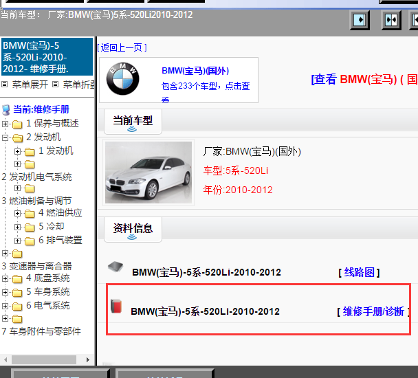Expand the child 1 发动机 node
The width and height of the screenshot is (418, 378).
17,151
